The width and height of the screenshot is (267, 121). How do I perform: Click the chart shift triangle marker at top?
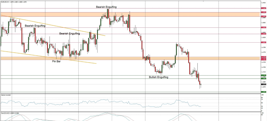(203, 1)
